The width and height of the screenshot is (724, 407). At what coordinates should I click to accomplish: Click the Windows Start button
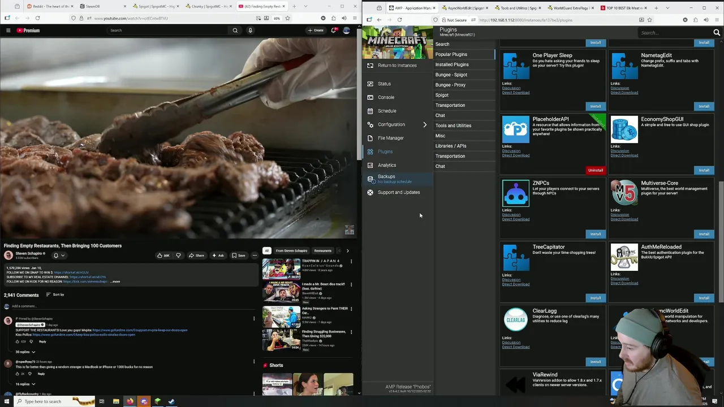click(7, 401)
